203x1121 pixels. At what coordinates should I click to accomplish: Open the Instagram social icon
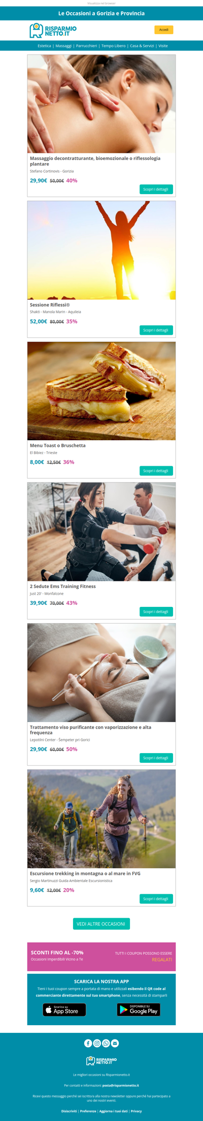pyautogui.click(x=97, y=1043)
